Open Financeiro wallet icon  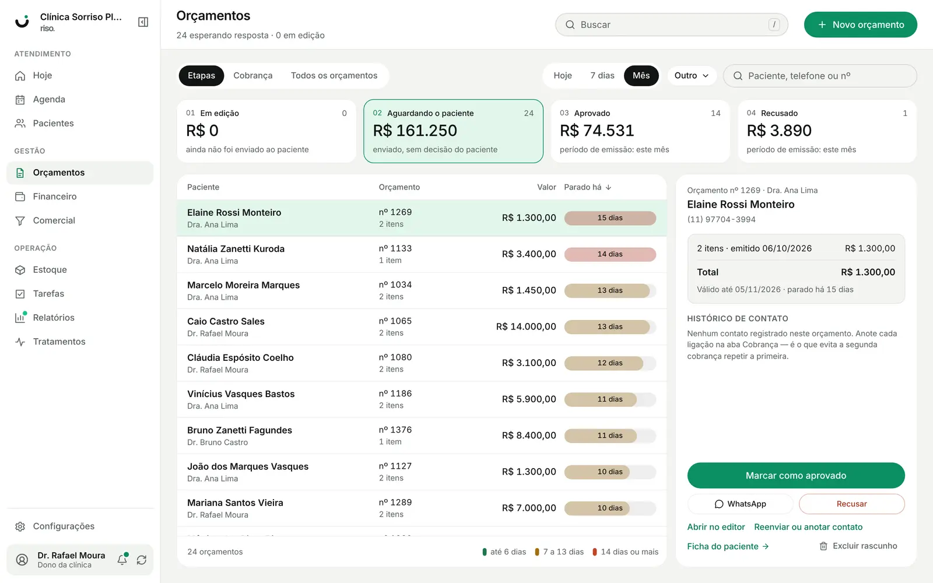(20, 196)
